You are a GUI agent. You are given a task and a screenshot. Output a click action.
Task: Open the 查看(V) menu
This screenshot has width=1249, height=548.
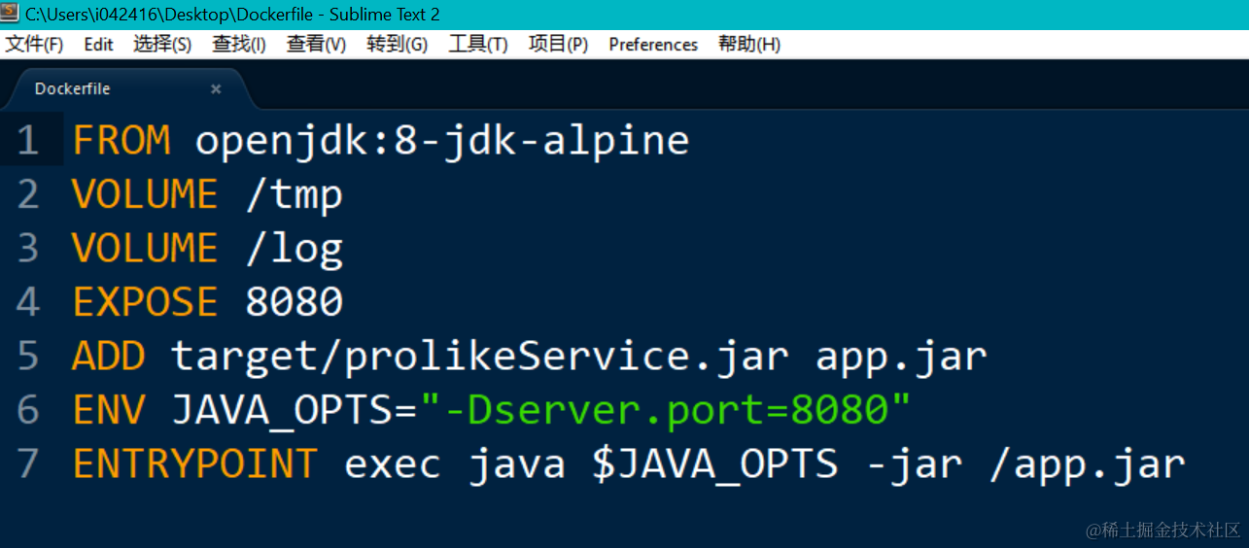316,45
